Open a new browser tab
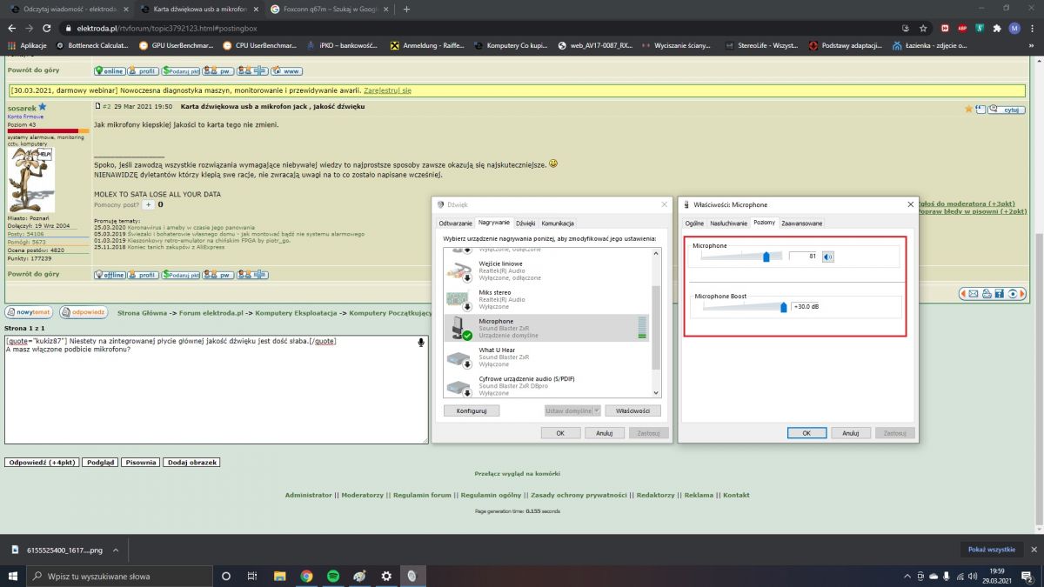Viewport: 1044px width, 587px height. [x=406, y=9]
